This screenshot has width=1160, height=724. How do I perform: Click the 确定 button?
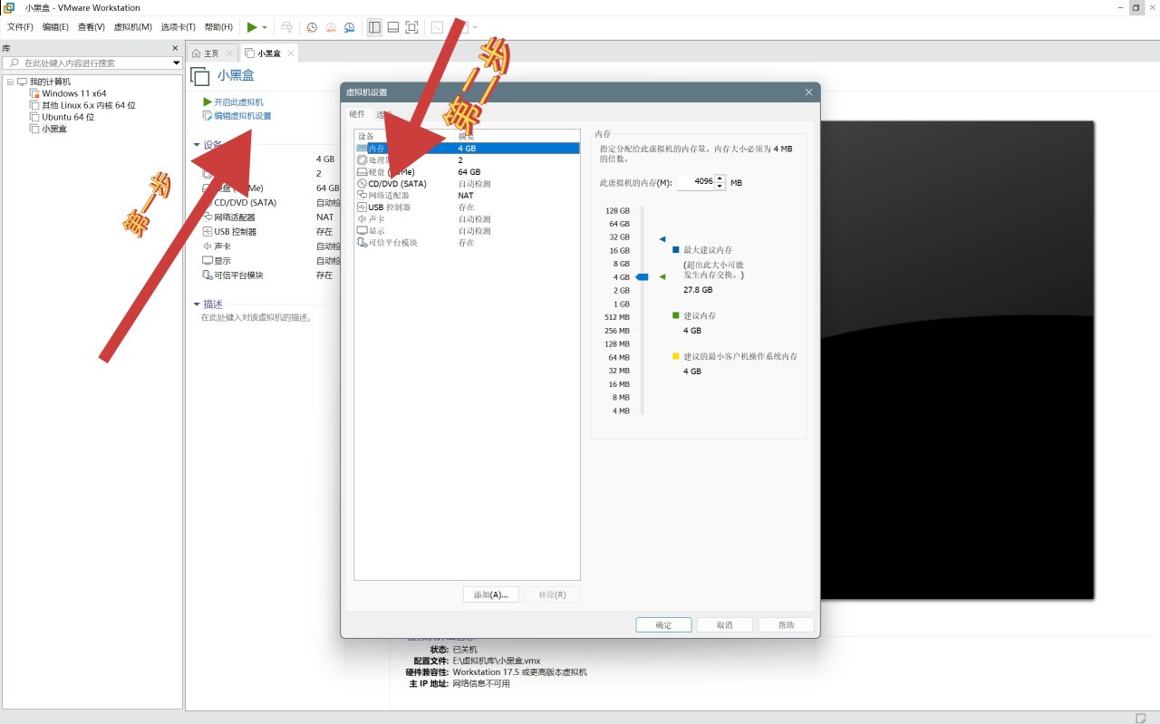coord(663,625)
